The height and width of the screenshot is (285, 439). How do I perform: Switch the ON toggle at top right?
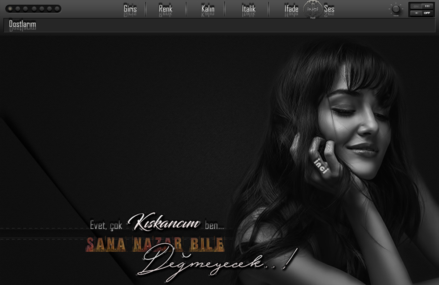pos(421,6)
